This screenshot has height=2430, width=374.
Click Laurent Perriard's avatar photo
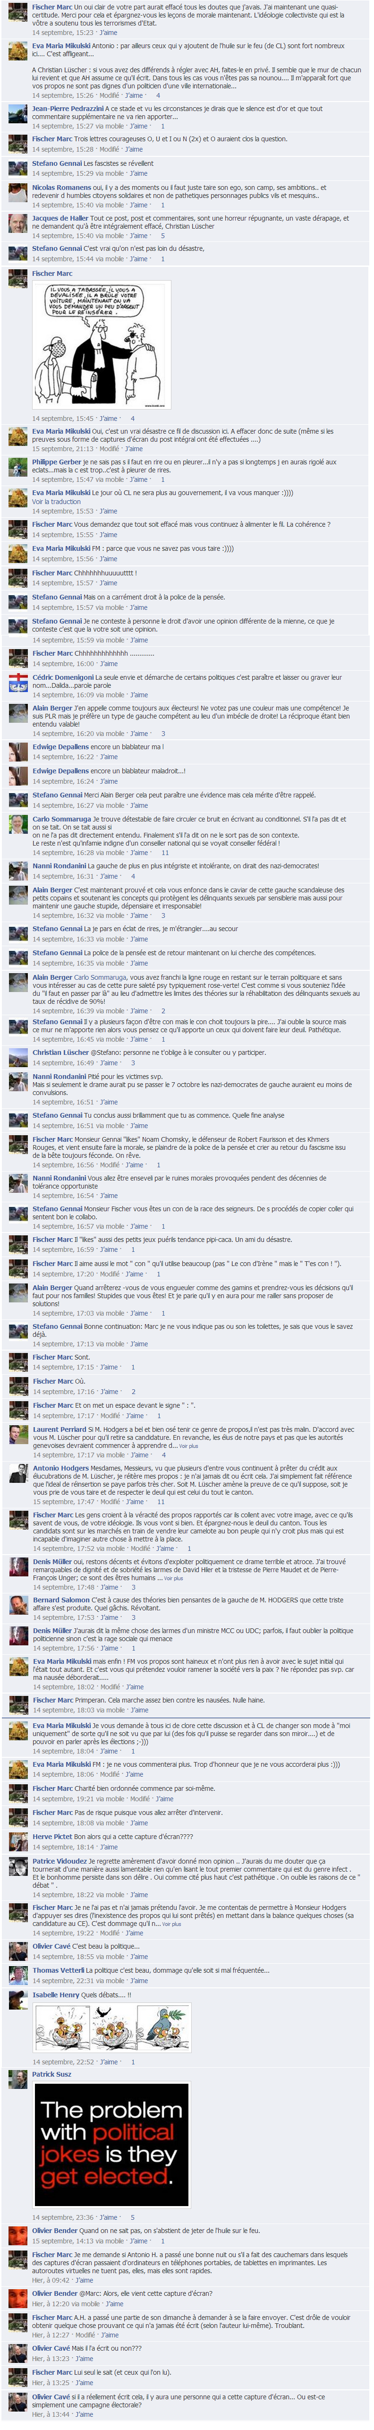click(x=17, y=1434)
